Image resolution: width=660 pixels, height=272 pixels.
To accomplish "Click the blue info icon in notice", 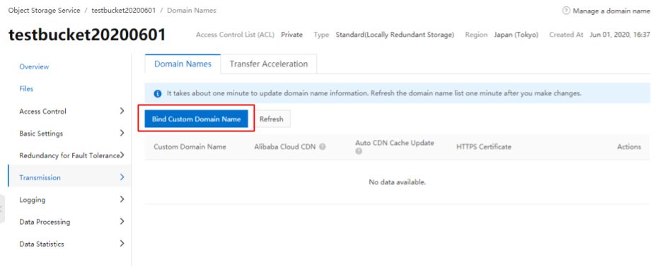I will (158, 94).
